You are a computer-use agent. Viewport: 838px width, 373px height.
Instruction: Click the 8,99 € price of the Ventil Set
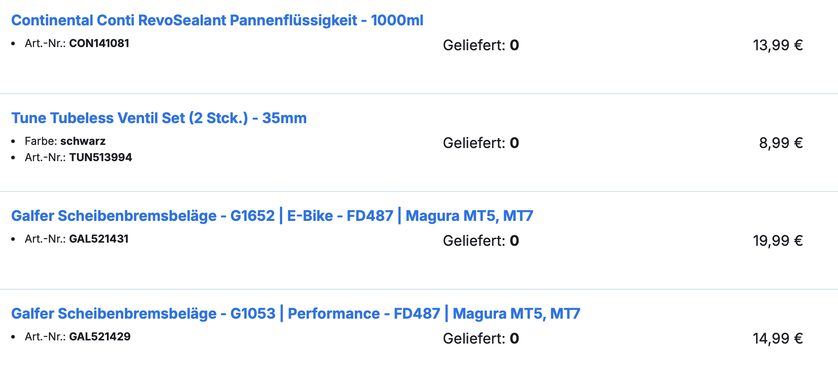[x=781, y=143]
